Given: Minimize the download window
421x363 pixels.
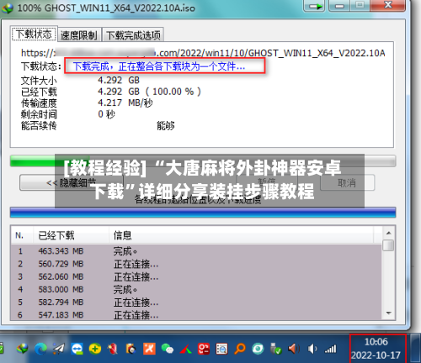Looking at the screenshot, I should point(339,6).
